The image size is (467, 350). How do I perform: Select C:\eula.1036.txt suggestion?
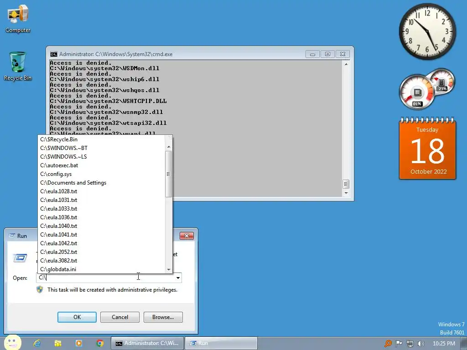(101, 217)
